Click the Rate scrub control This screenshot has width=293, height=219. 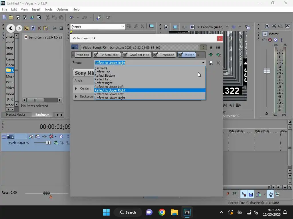point(46,193)
